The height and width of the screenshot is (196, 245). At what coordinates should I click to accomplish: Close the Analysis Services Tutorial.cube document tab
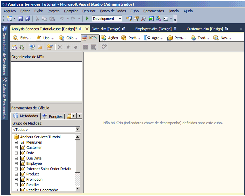[x=87, y=29]
